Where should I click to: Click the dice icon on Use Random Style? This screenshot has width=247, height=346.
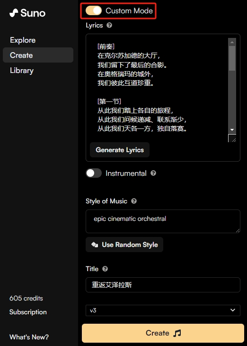95,245
